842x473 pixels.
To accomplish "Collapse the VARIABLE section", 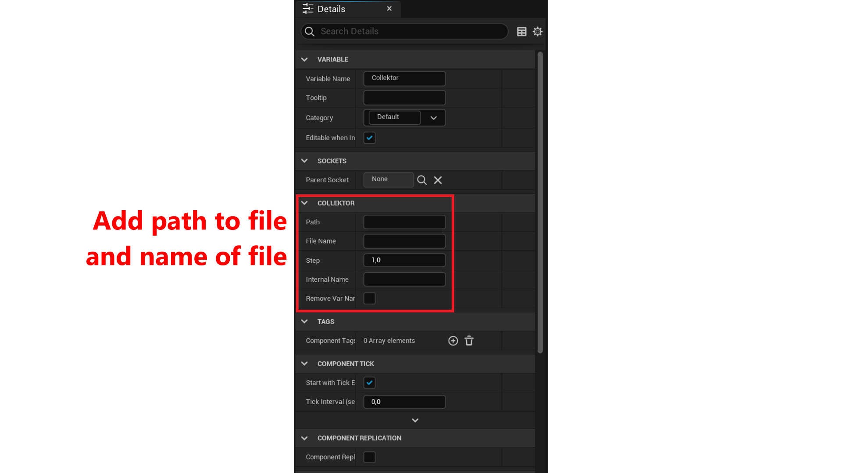I will pos(304,59).
